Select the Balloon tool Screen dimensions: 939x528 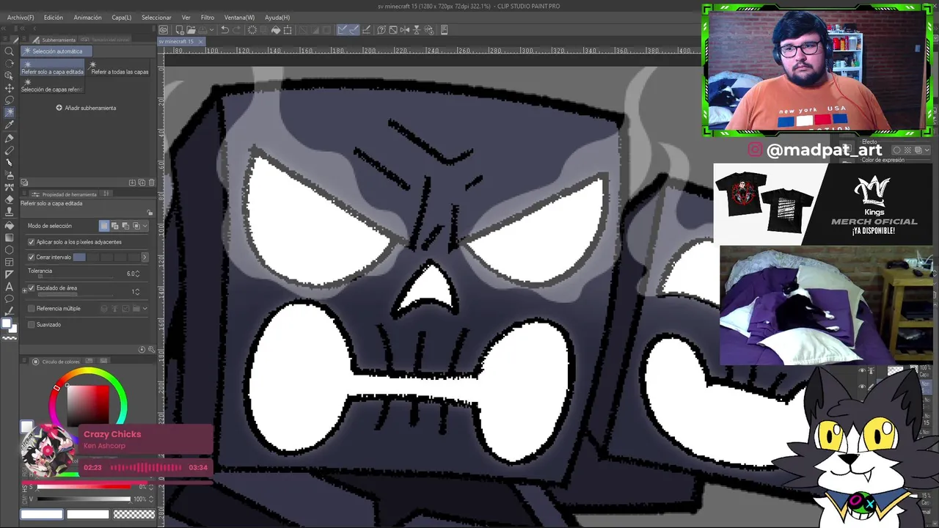click(x=10, y=299)
